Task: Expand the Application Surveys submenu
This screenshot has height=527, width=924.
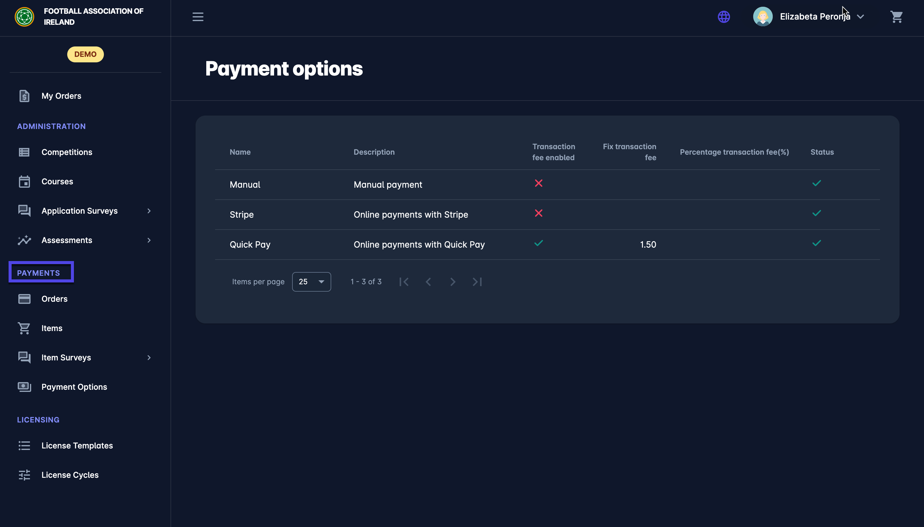Action: (149, 211)
